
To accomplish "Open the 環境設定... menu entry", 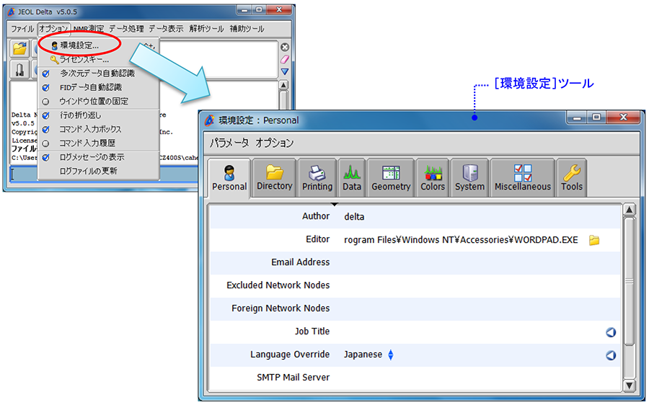I will tap(79, 45).
